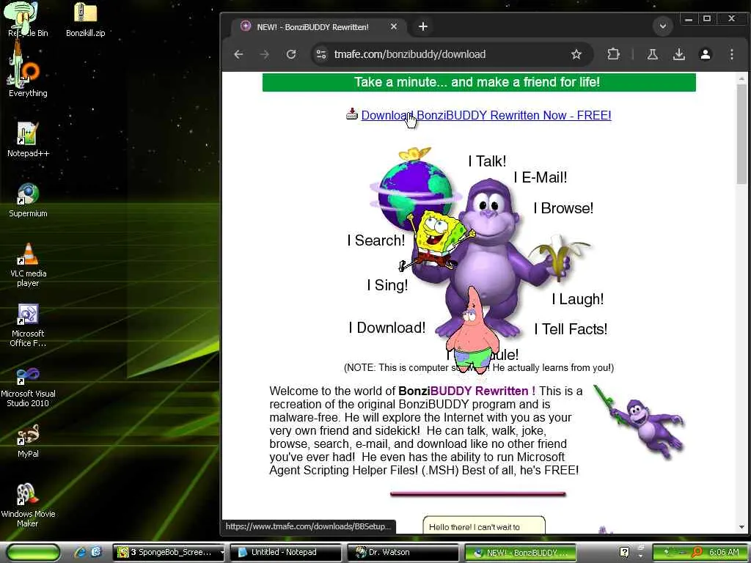This screenshot has height=563, width=751.
Task: Click the green 'Take a minute...' banner
Action: tap(479, 82)
